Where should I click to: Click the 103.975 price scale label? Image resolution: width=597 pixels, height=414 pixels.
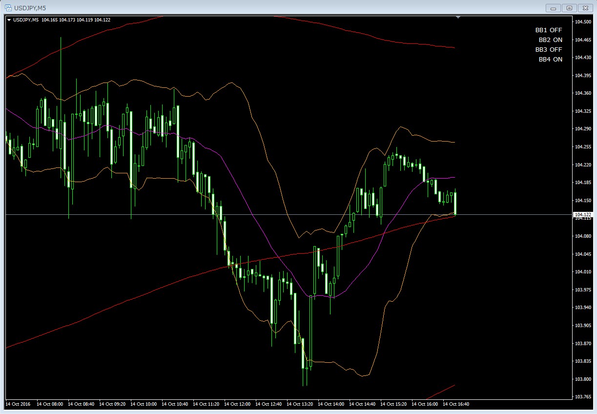[x=583, y=290]
